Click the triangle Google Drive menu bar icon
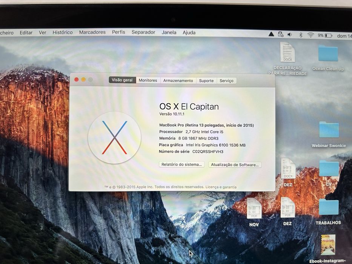Image resolution: width=352 pixels, height=264 pixels. (271, 34)
